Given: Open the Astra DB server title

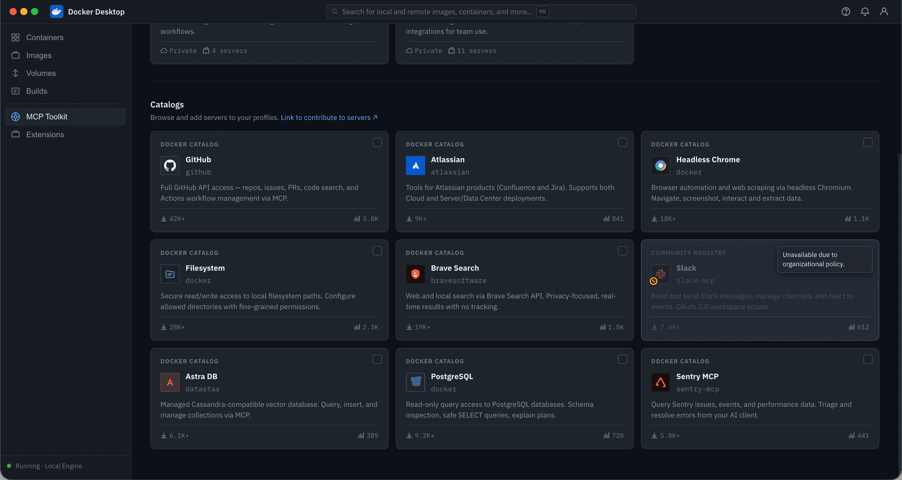Looking at the screenshot, I should click(x=201, y=376).
